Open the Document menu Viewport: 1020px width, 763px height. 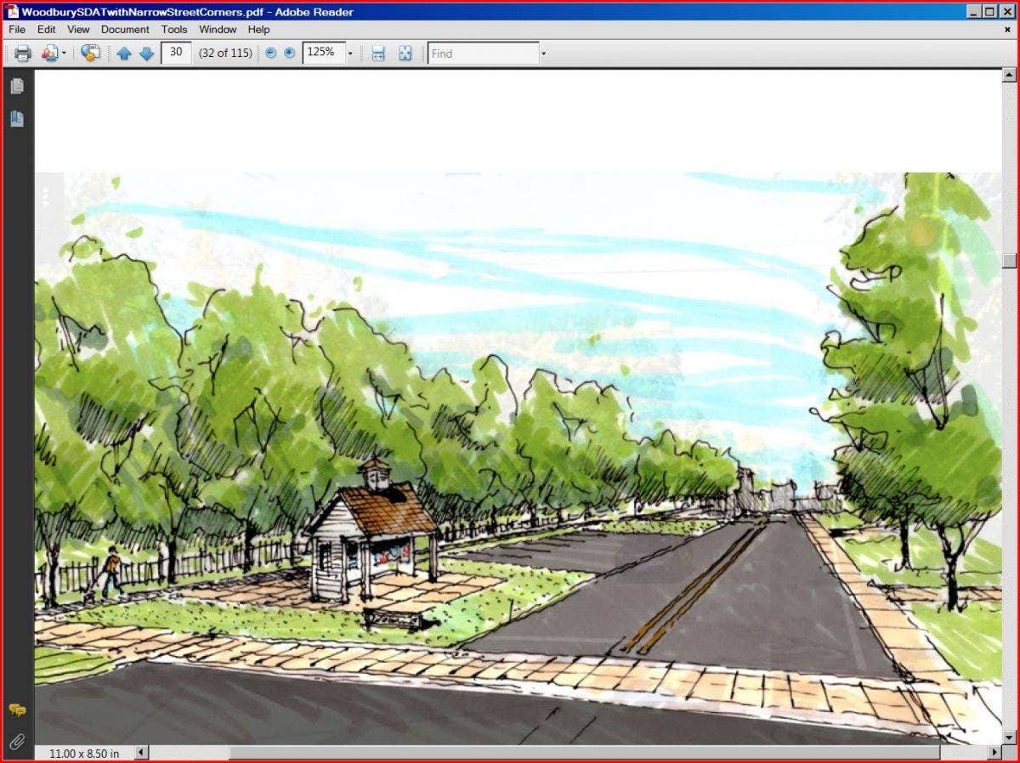coord(125,29)
